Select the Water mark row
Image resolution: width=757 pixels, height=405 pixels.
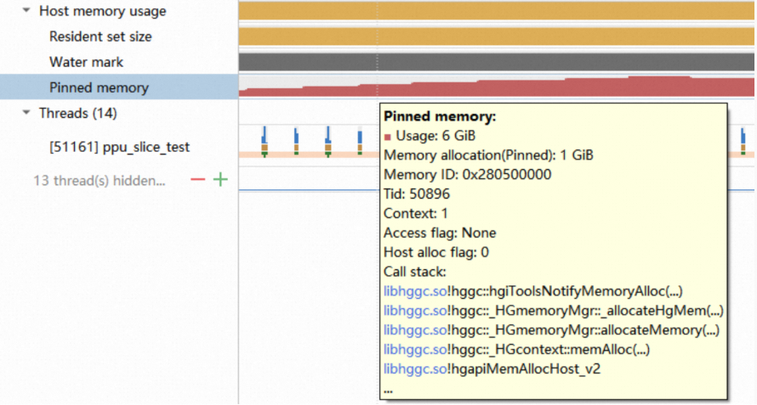tap(119, 62)
